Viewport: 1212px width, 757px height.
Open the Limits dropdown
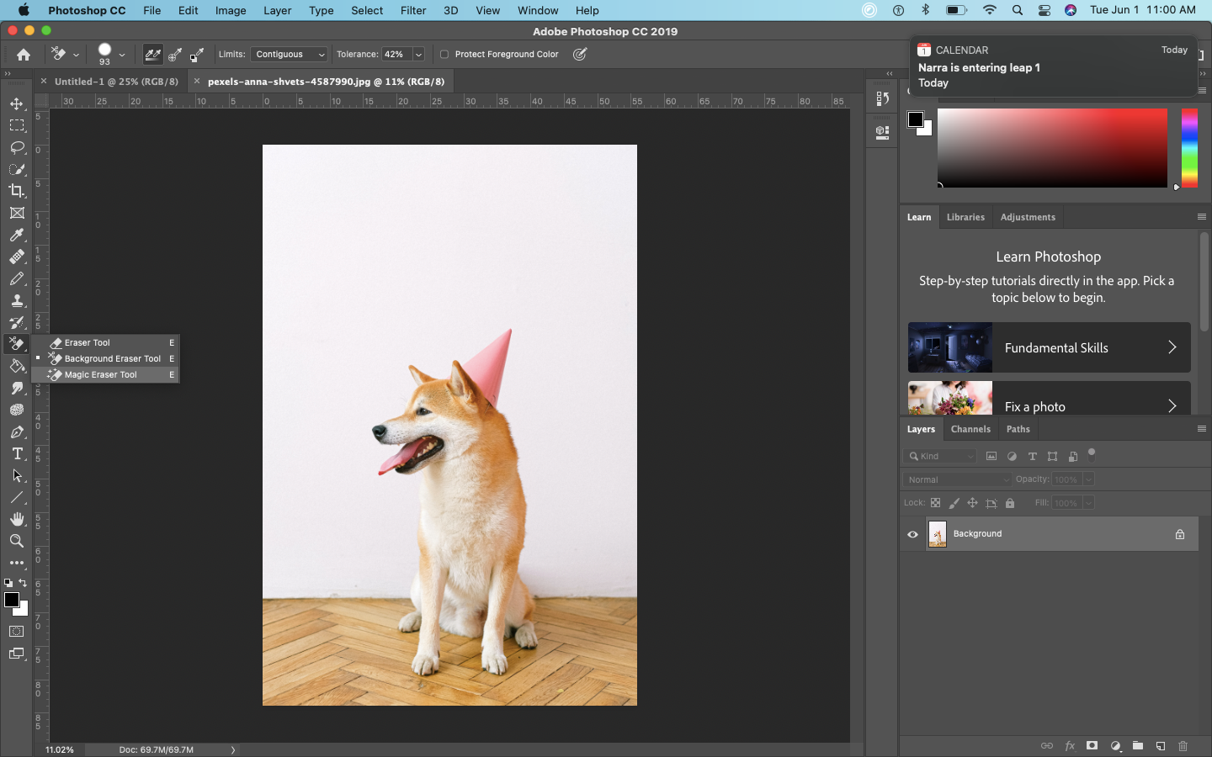289,54
